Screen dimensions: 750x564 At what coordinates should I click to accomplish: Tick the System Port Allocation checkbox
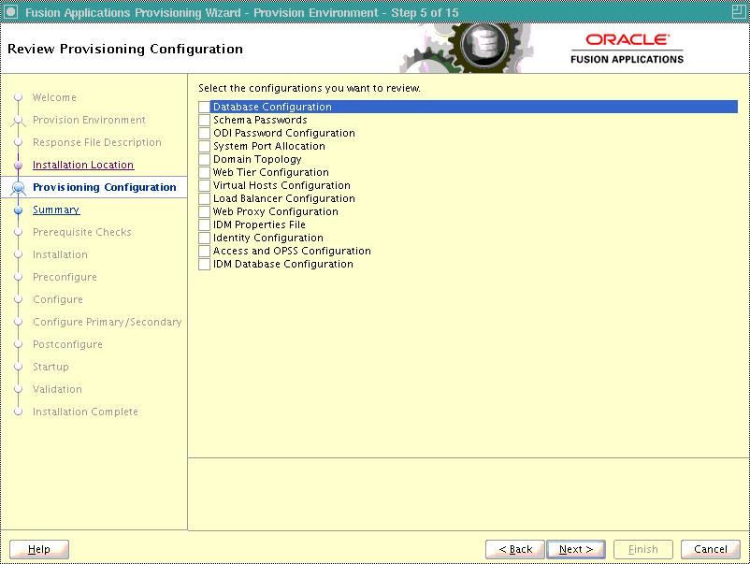coord(204,146)
